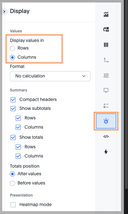Open the 123 number format icon
Image resolution: width=128 pixels, height=214 pixels.
(x=106, y=75)
